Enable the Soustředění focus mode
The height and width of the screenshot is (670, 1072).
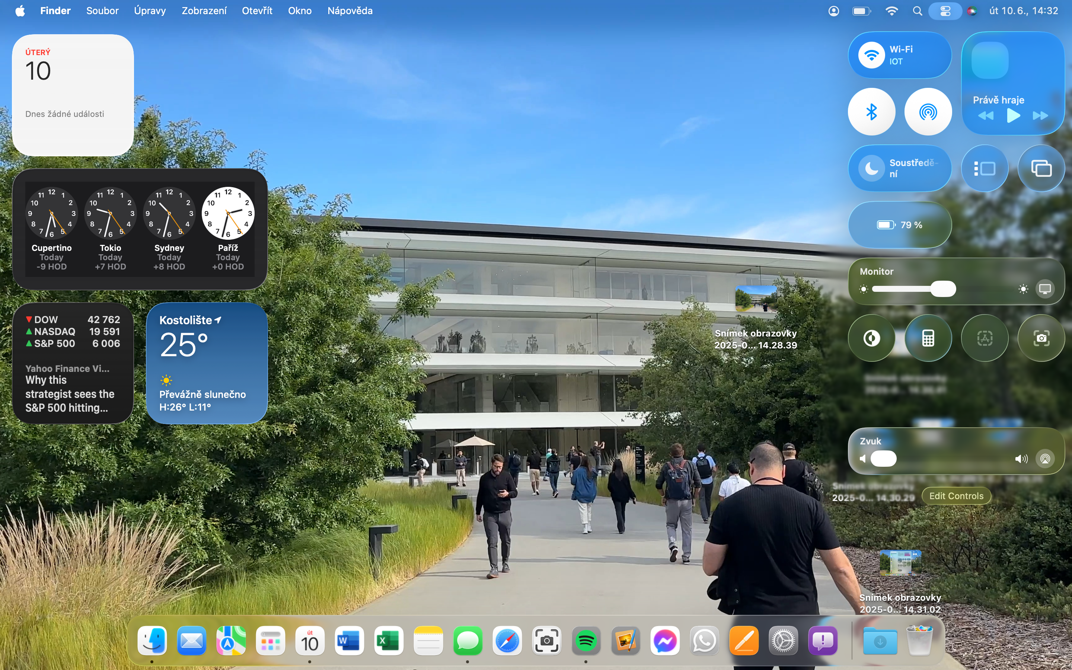coord(871,168)
